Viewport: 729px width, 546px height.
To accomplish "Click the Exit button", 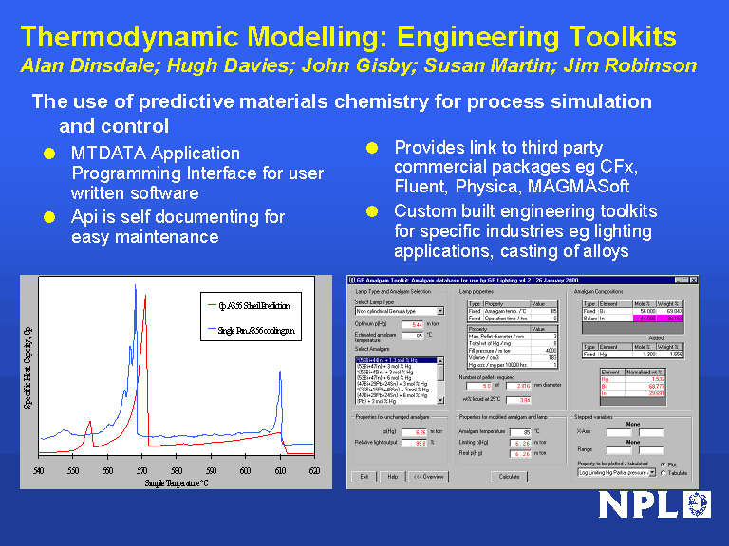I will pyautogui.click(x=363, y=477).
